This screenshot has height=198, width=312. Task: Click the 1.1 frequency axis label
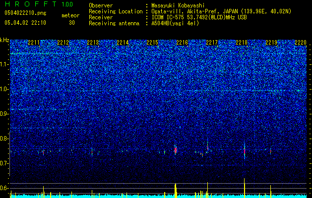[x=4, y=64]
